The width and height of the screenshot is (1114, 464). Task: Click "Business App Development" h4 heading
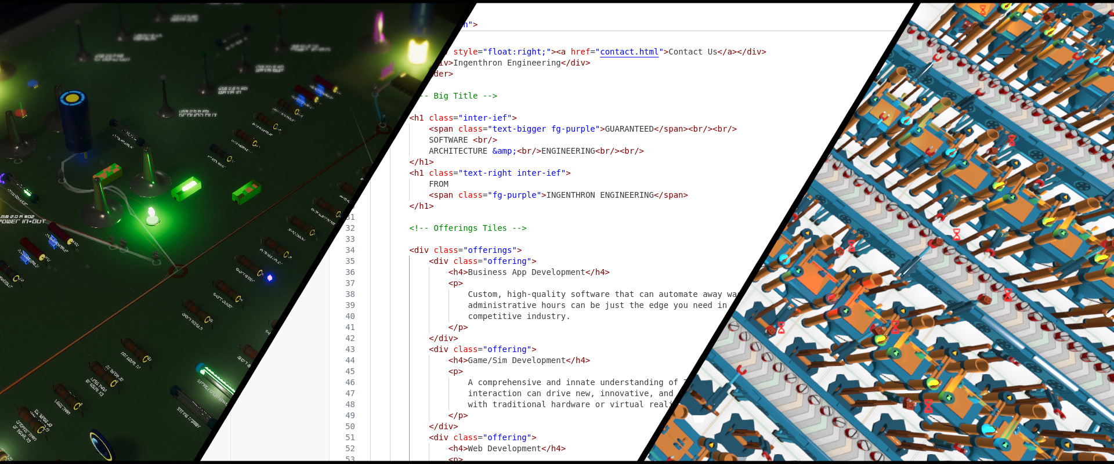[x=526, y=272]
